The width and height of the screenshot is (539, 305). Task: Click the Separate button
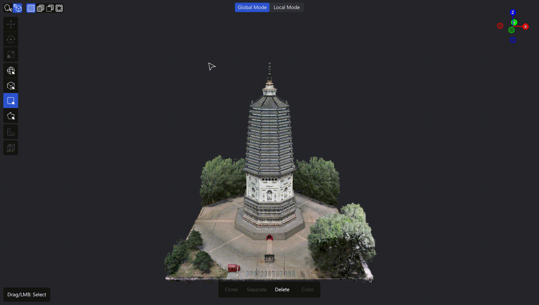[257, 290]
